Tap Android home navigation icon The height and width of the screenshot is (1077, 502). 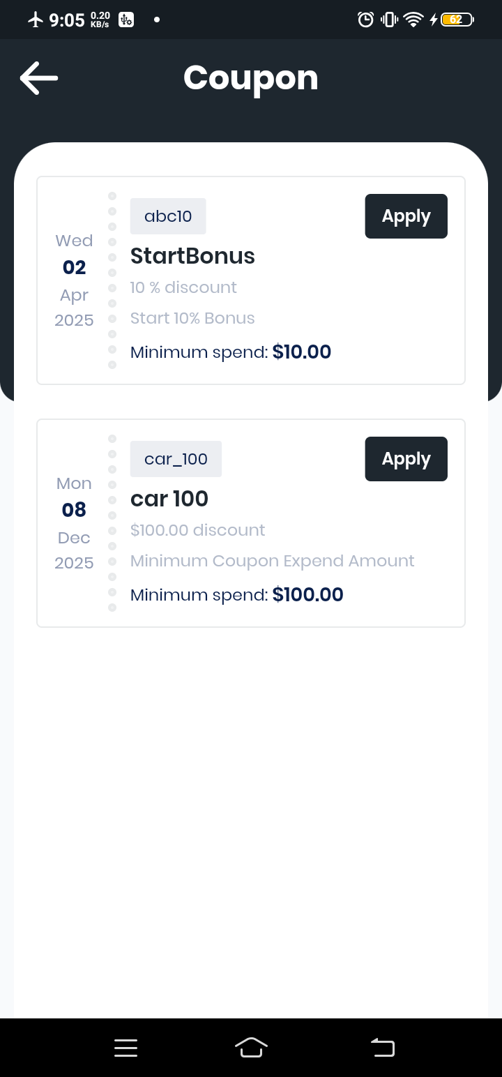251,1048
